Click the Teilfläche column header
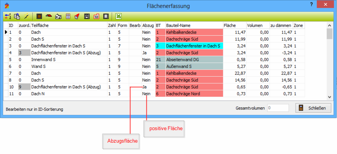 tap(69, 25)
